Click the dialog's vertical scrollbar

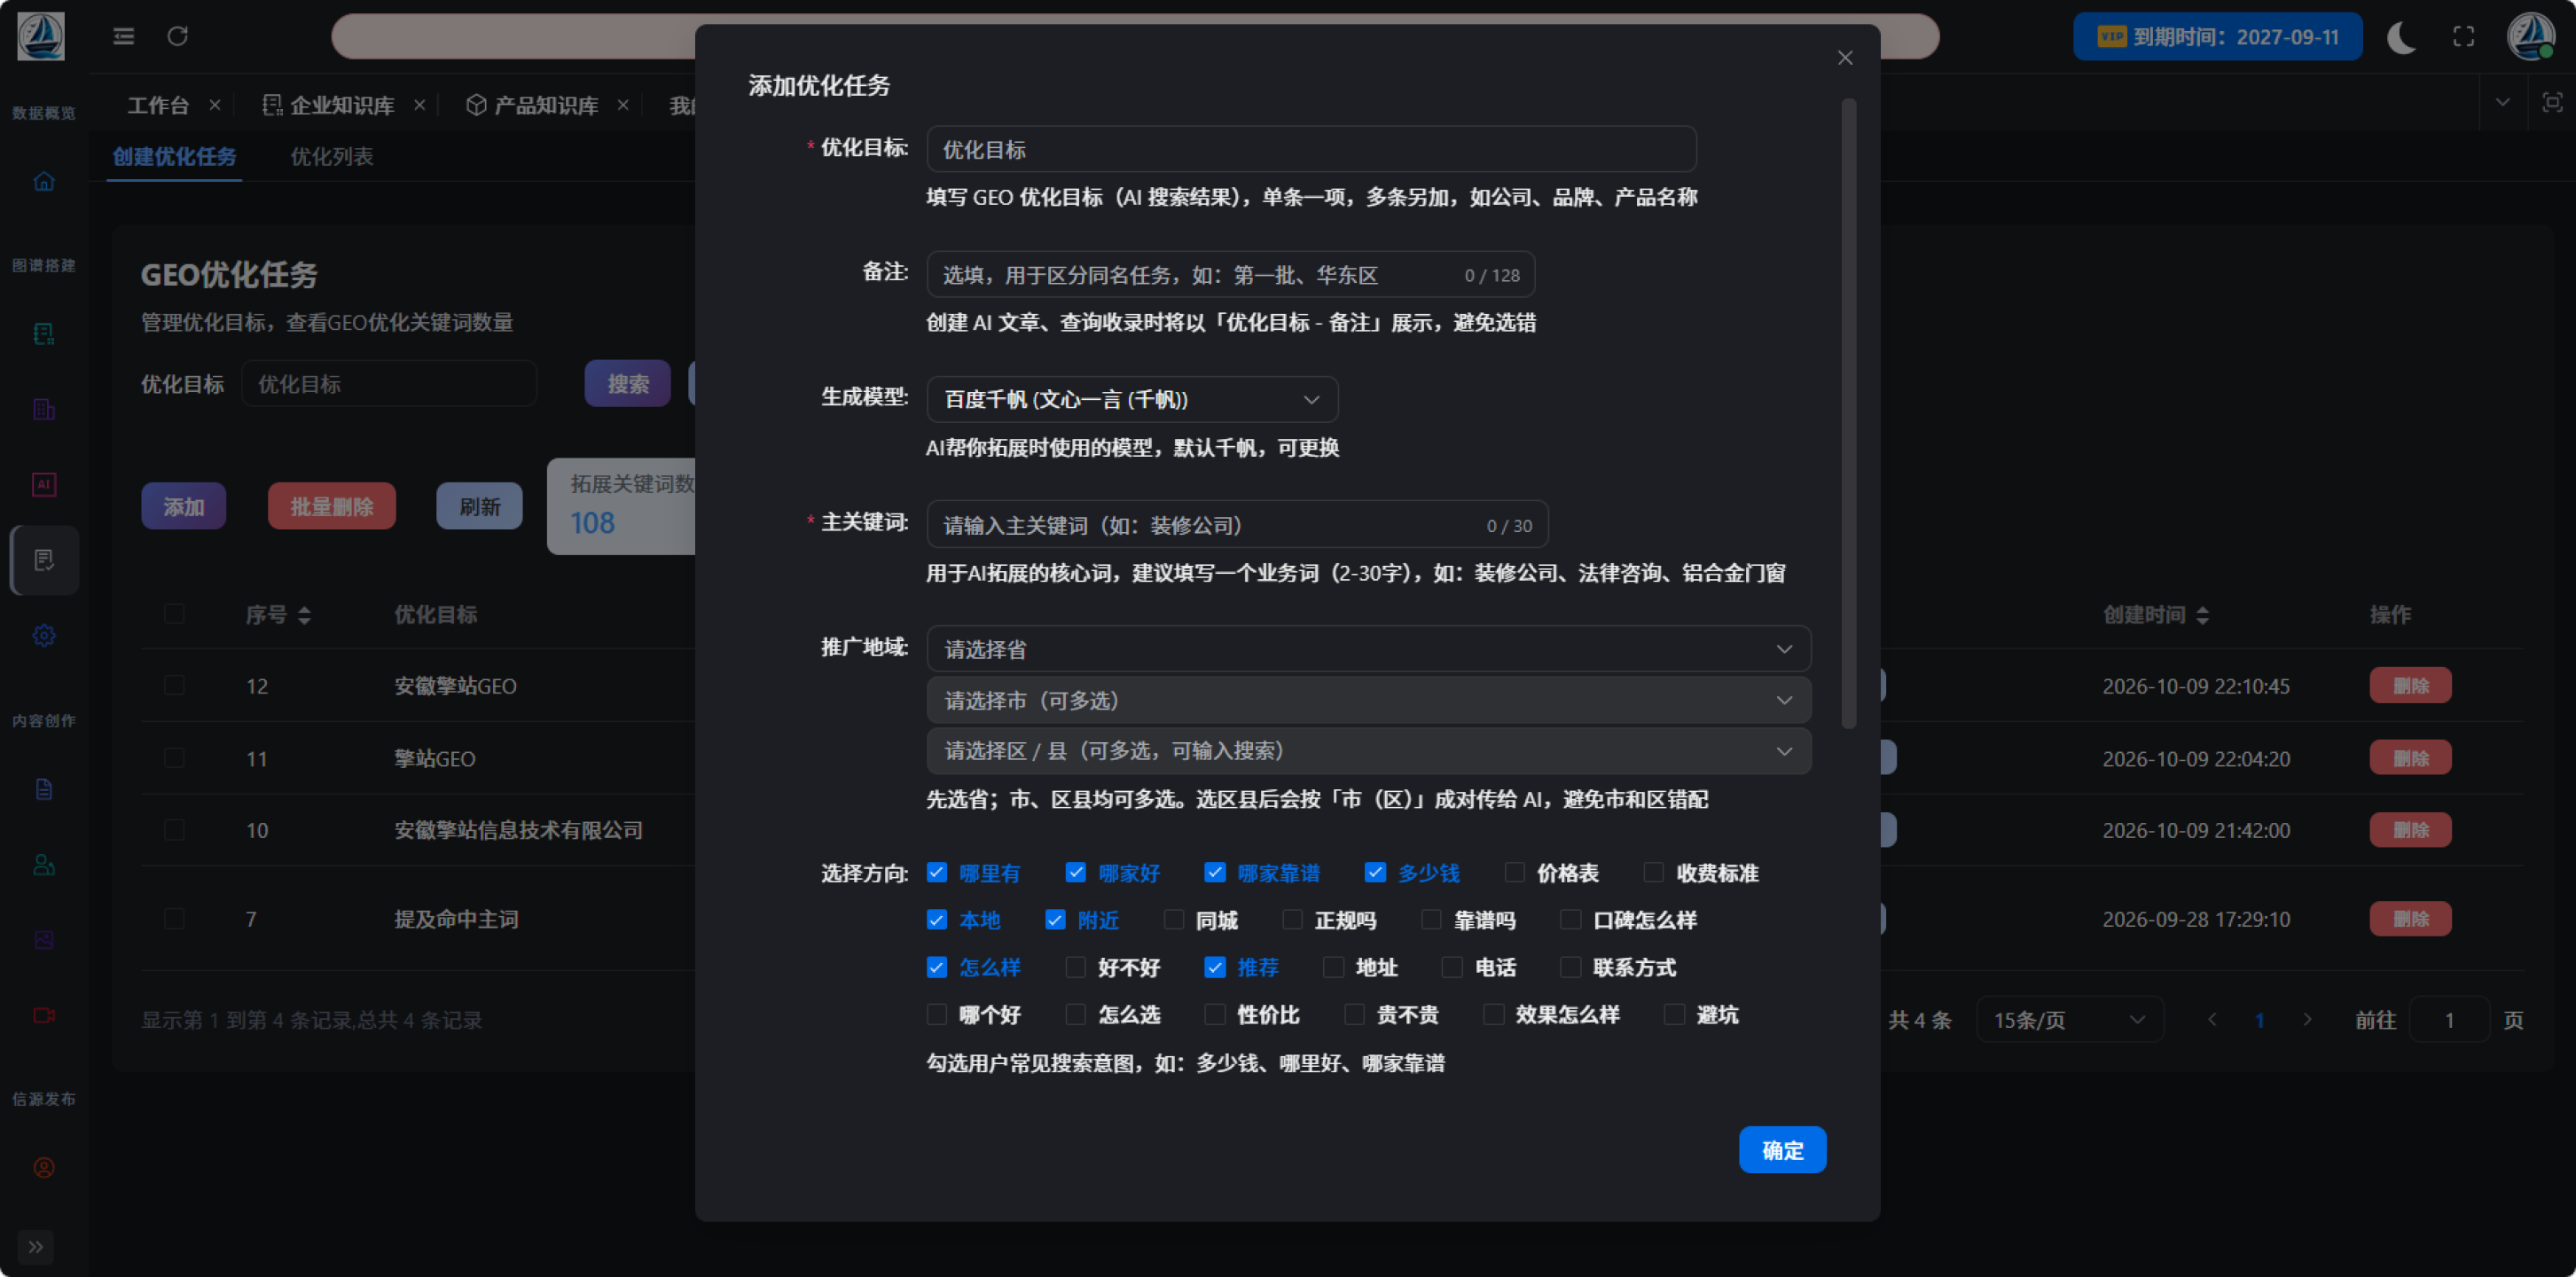1848,413
